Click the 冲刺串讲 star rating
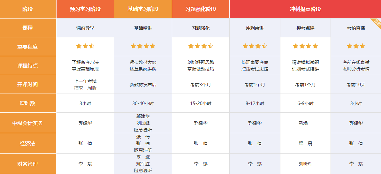The height and width of the screenshot is (174, 381). pos(255,46)
